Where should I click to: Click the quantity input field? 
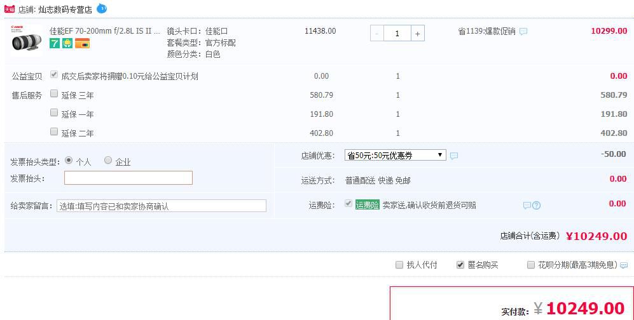point(397,34)
